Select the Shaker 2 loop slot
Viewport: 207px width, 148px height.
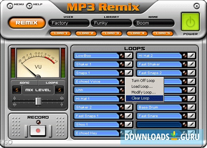97,107
